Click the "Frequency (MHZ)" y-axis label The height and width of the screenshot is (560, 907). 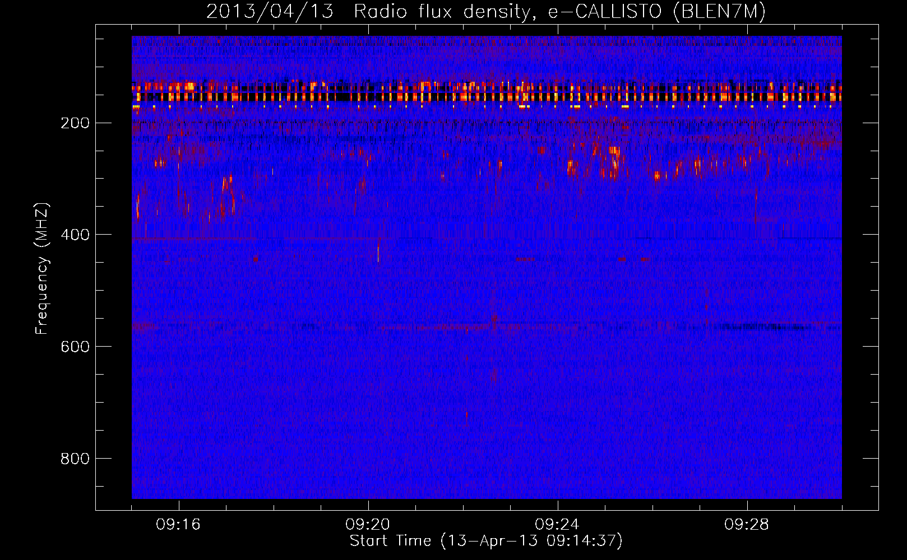coord(42,269)
